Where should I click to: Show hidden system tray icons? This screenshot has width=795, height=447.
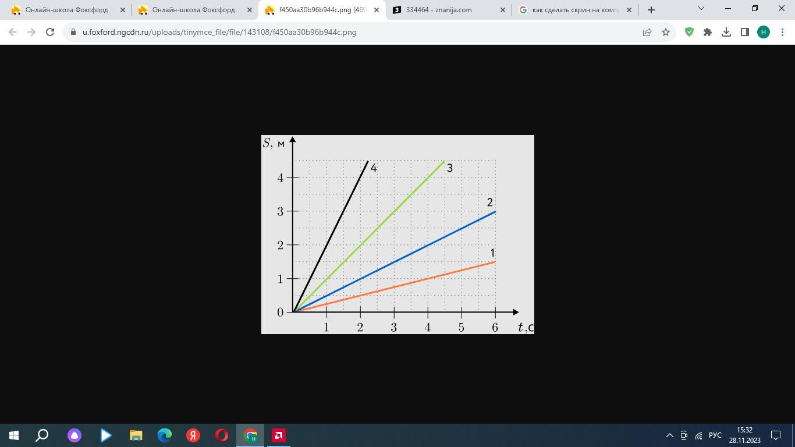[669, 435]
